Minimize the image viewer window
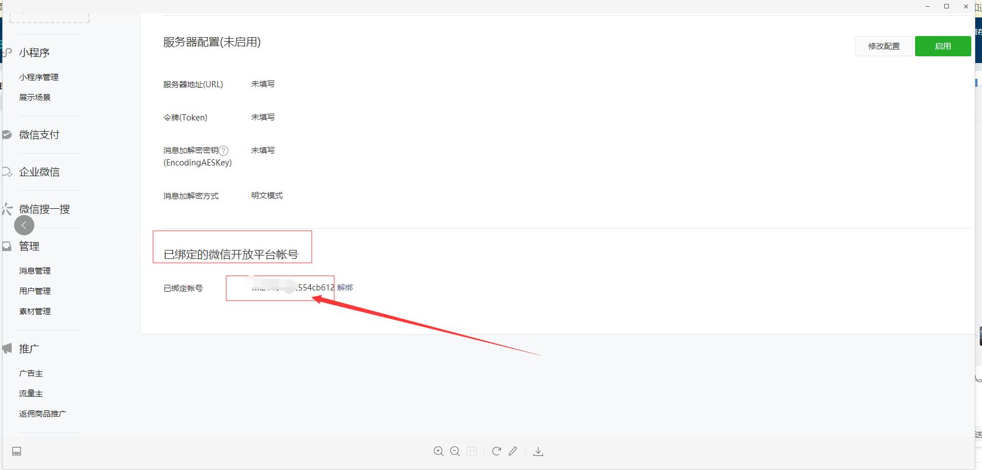The height and width of the screenshot is (470, 982). tap(927, 6)
